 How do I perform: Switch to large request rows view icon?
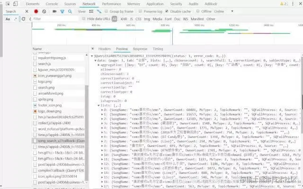tap(91, 11)
